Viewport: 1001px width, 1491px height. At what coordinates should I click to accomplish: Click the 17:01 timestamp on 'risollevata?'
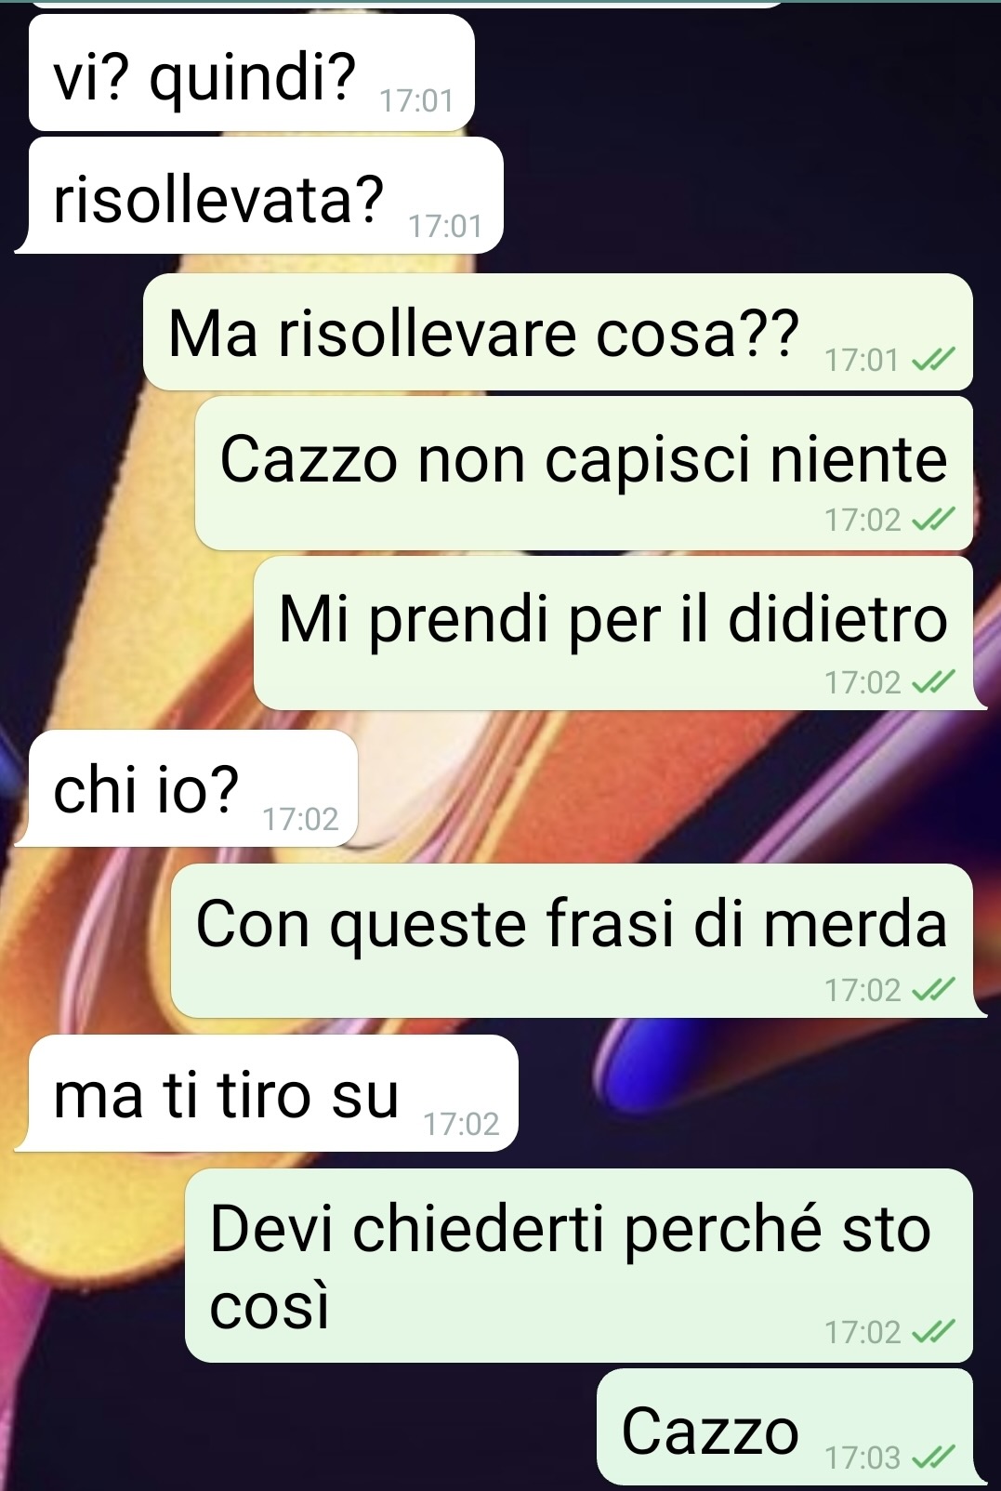(445, 226)
